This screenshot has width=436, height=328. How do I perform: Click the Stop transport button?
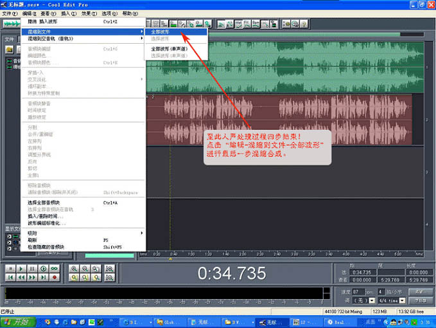coord(10,269)
